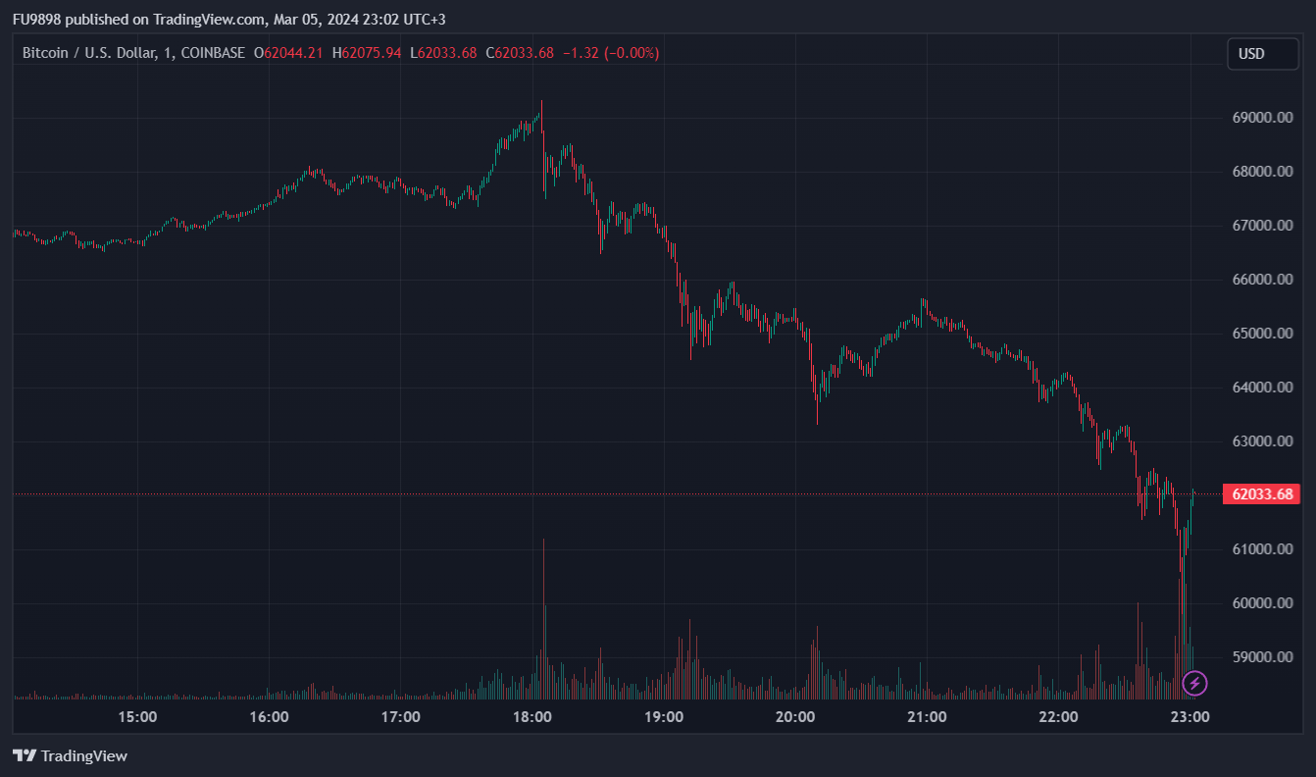This screenshot has height=777, width=1316.
Task: Click the 59000.00 price axis label
Action: [1259, 657]
